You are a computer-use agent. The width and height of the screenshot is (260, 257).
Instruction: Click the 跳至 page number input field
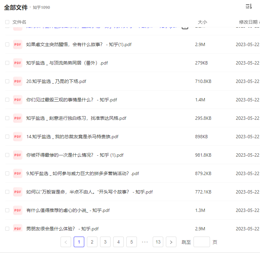click(201, 242)
